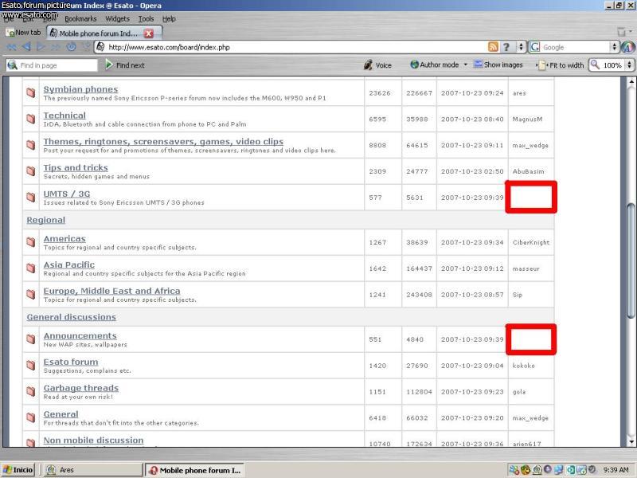Open the Symbian phones forum
This screenshot has height=478, width=637.
pos(81,89)
